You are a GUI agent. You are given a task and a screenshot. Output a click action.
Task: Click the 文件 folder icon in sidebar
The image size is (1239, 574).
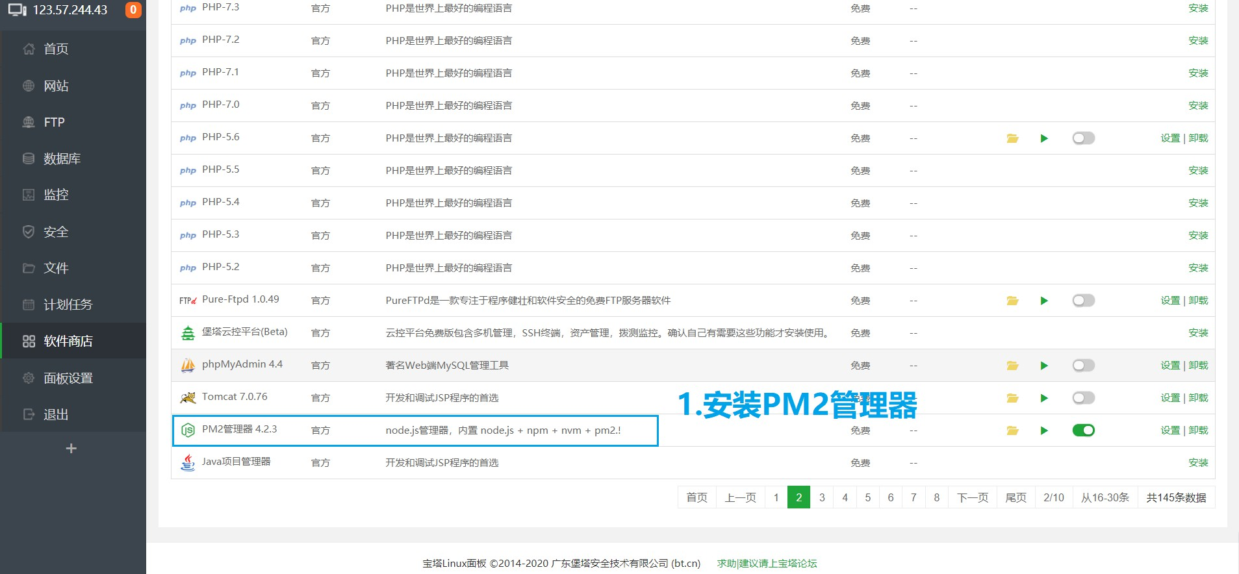[29, 268]
